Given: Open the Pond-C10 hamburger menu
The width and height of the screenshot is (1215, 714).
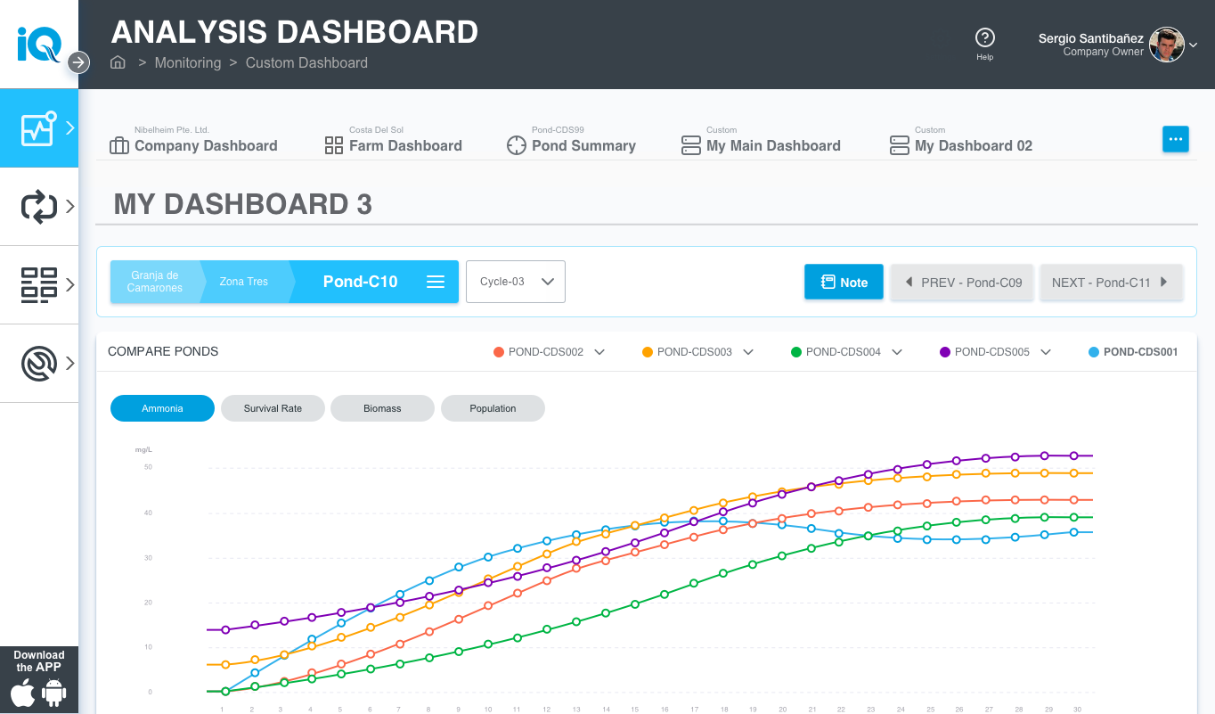Looking at the screenshot, I should (436, 282).
